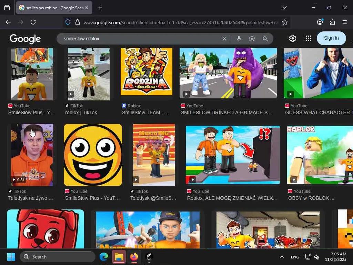The height and width of the screenshot is (265, 353).
Task: Go back to previous page
Action: tap(8, 22)
